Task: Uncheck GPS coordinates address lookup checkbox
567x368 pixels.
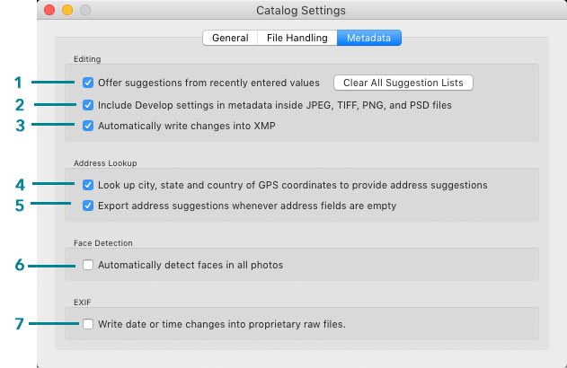Action: click(88, 185)
